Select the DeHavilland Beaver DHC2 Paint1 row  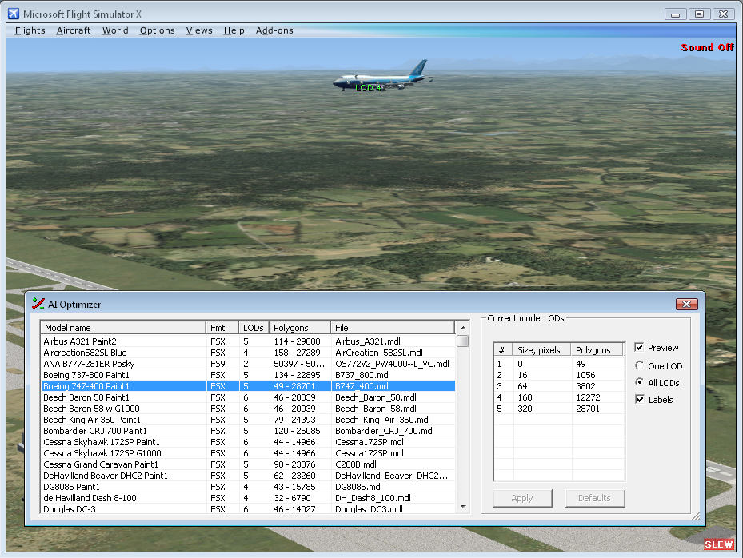248,476
